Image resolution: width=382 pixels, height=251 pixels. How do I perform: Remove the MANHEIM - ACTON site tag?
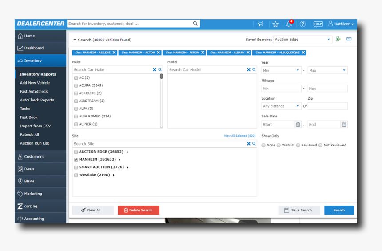coord(159,53)
